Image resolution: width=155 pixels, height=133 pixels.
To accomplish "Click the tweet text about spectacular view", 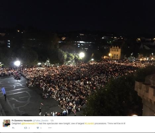I will pos(69,123).
